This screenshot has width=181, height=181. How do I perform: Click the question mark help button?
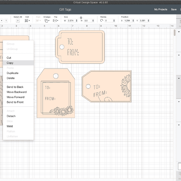[x=6, y=21]
